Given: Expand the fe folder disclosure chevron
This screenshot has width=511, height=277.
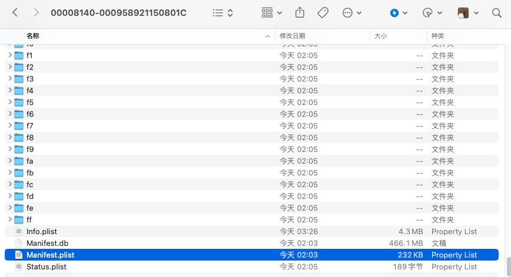Looking at the screenshot, I should 10,208.
